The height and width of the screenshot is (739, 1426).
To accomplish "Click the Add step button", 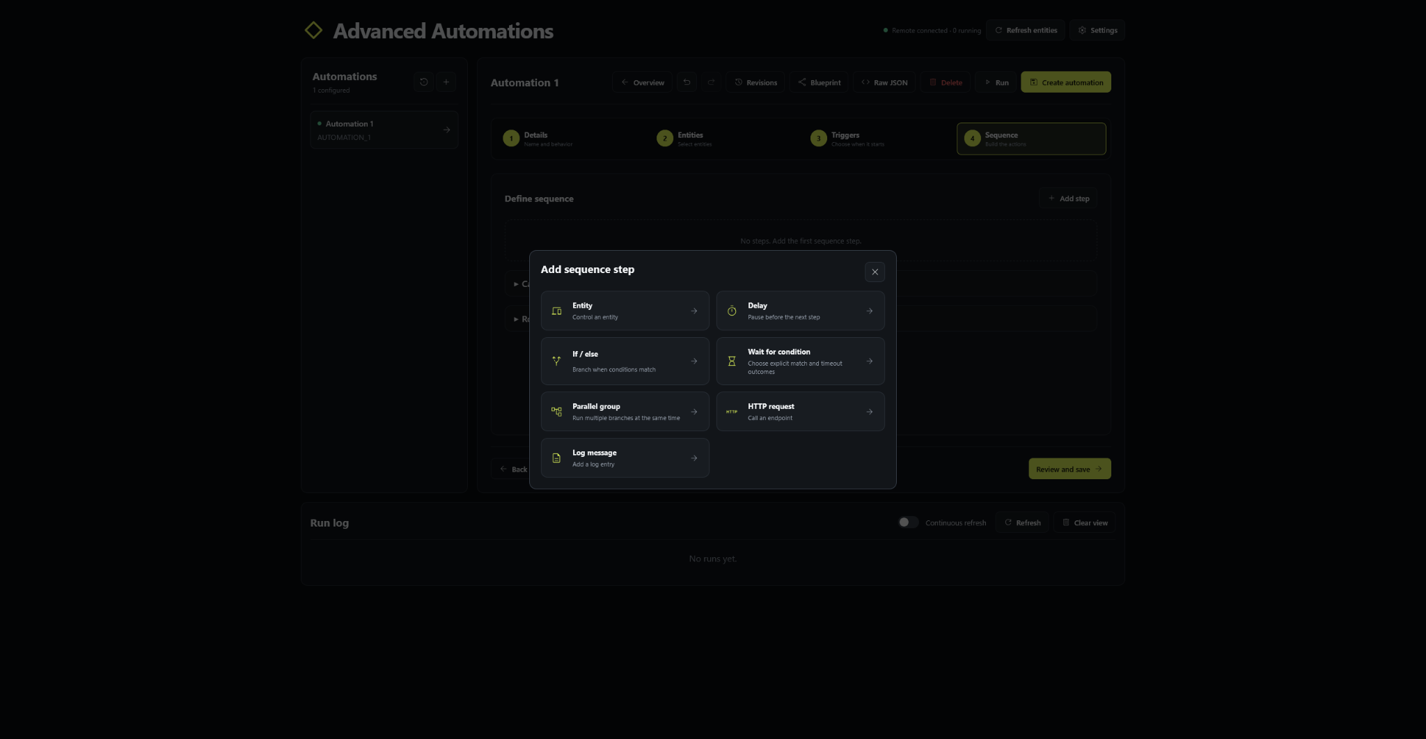I will point(1068,199).
